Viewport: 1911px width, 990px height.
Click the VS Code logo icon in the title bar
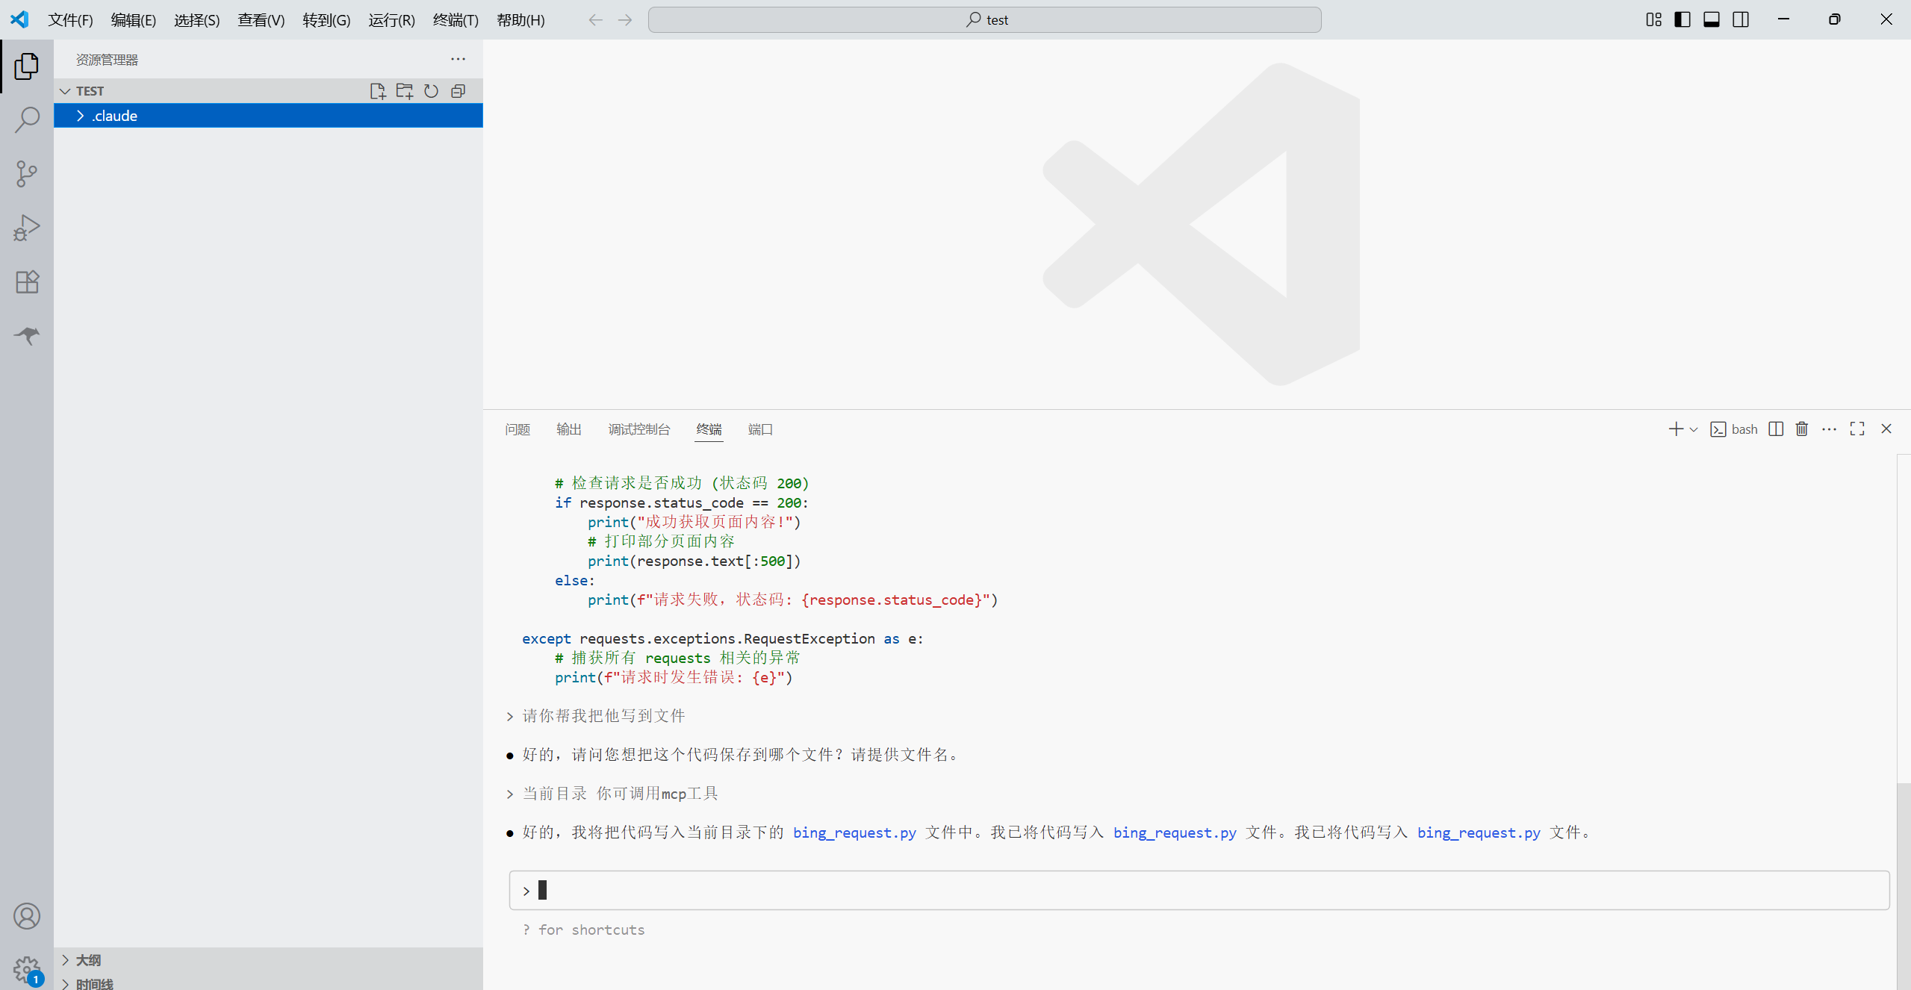point(19,19)
